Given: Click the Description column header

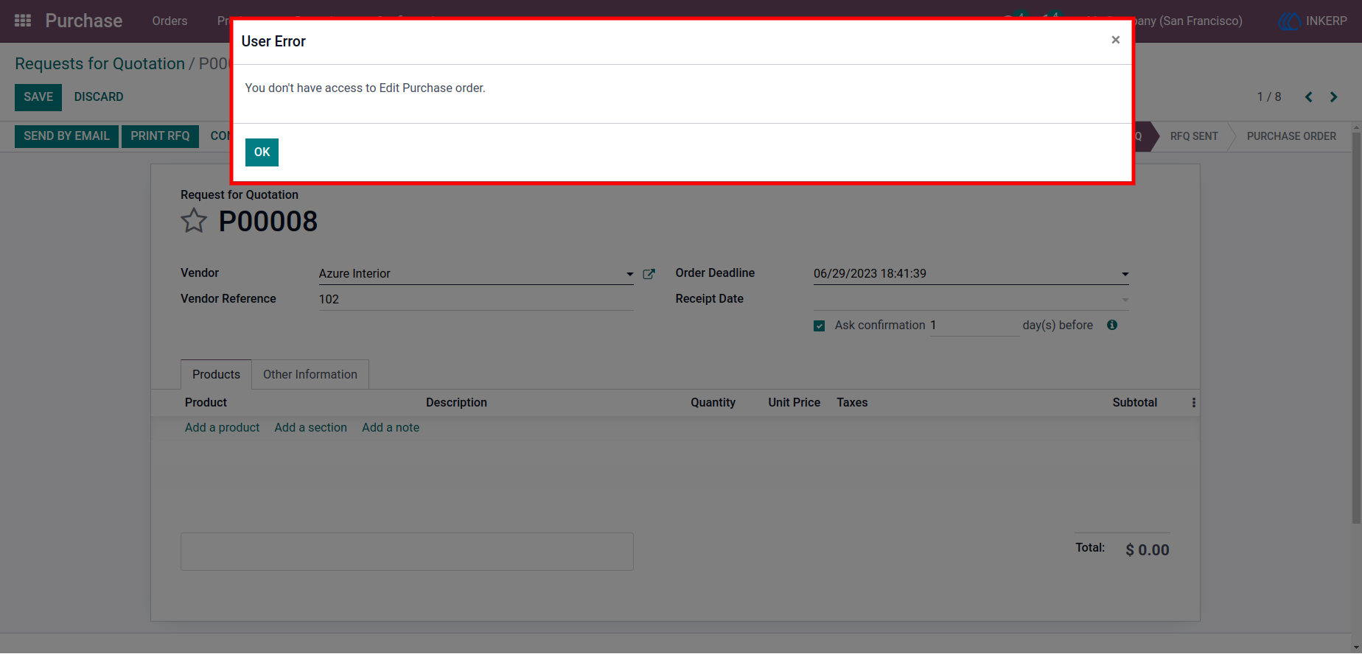Looking at the screenshot, I should (x=456, y=403).
